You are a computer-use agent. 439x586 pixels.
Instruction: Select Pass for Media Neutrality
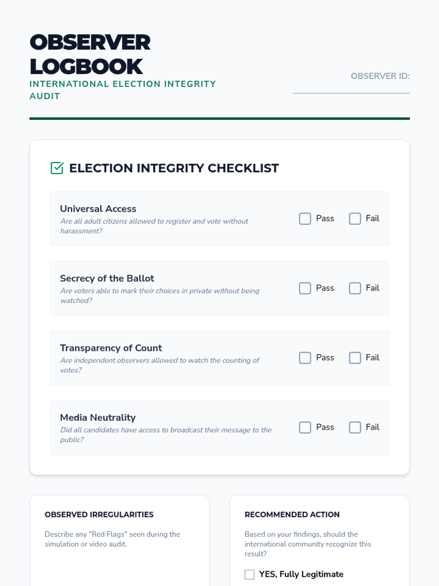point(305,427)
